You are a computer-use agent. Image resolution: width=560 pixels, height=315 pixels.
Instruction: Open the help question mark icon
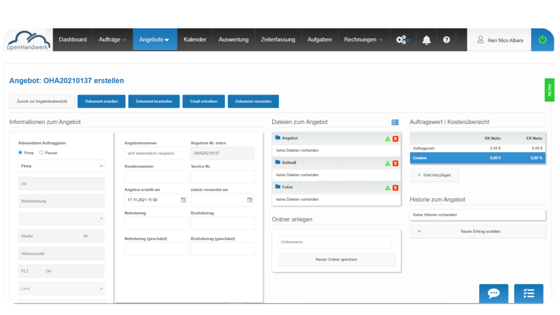[447, 40]
